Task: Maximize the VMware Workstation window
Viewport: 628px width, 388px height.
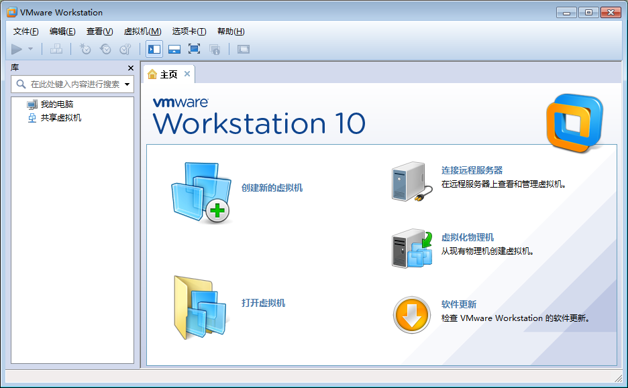Action: point(588,13)
